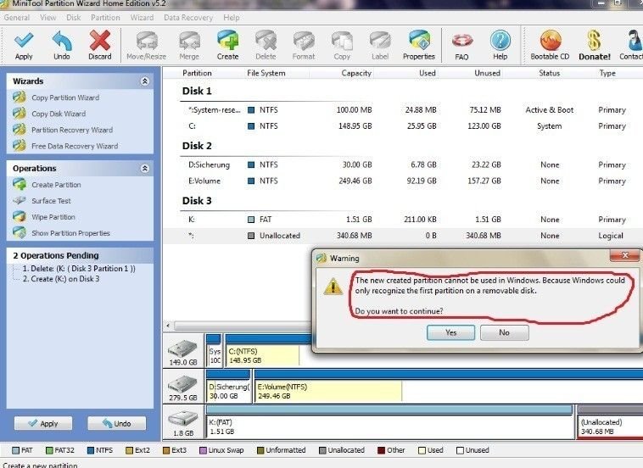
Task: Select the 279.5 GB disk drive icon
Action: tap(183, 384)
